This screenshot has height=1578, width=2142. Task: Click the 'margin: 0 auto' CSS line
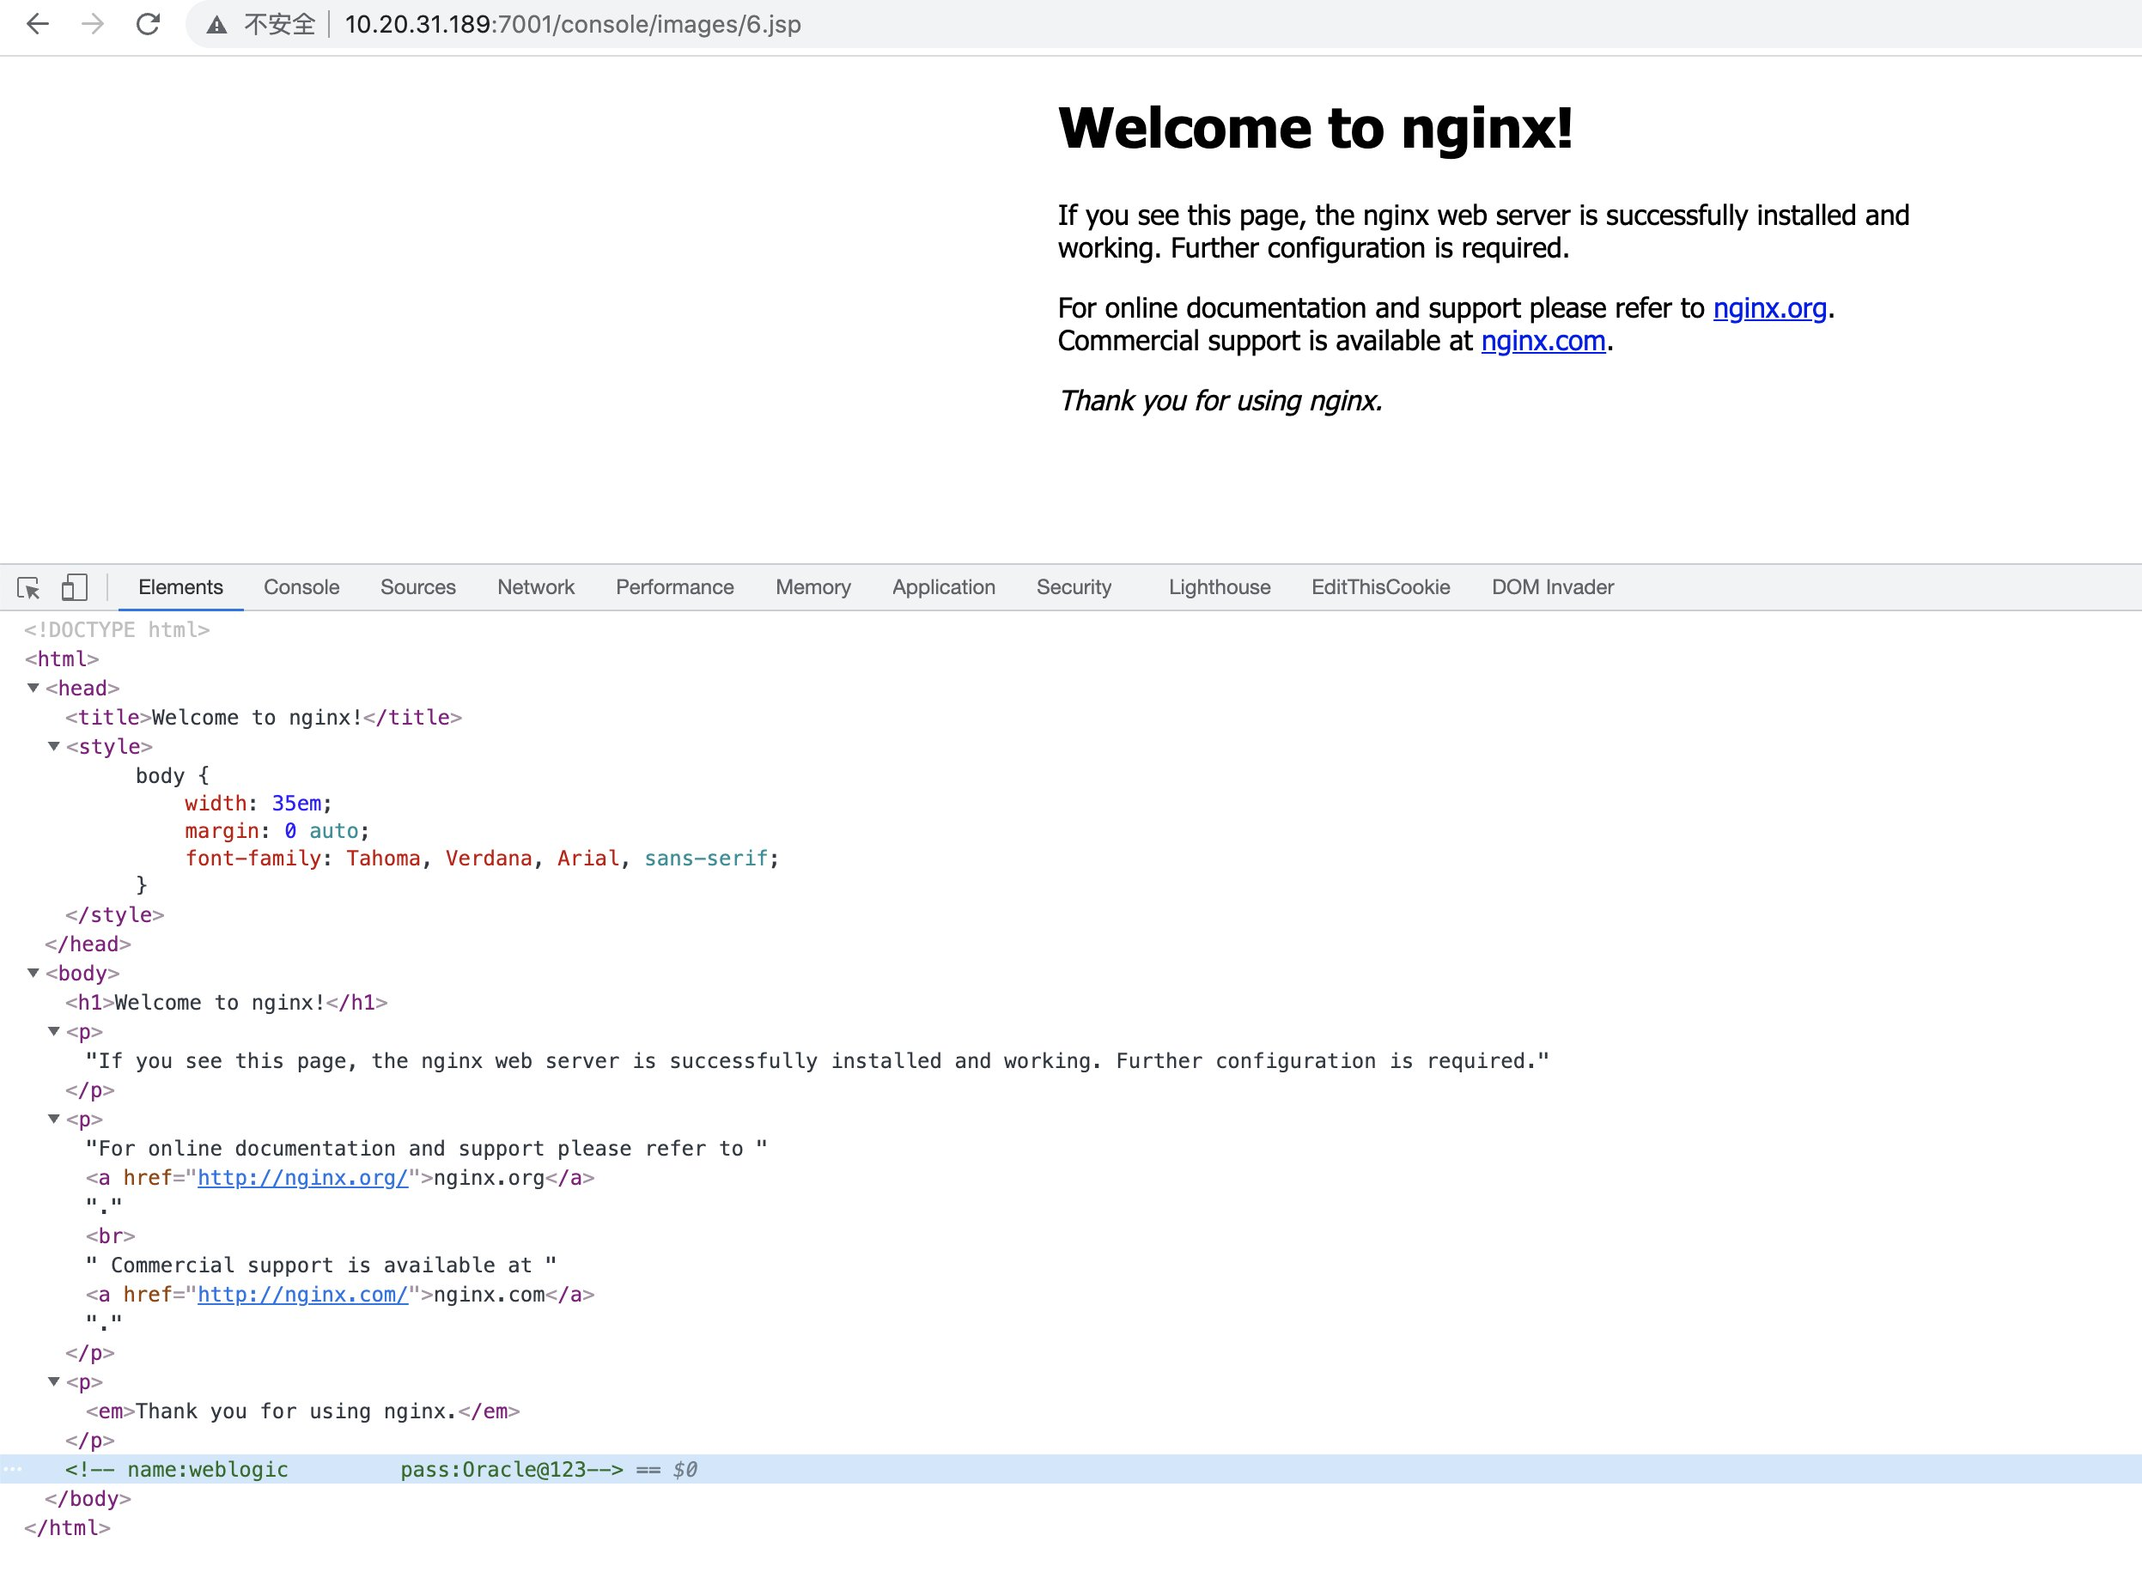point(277,831)
